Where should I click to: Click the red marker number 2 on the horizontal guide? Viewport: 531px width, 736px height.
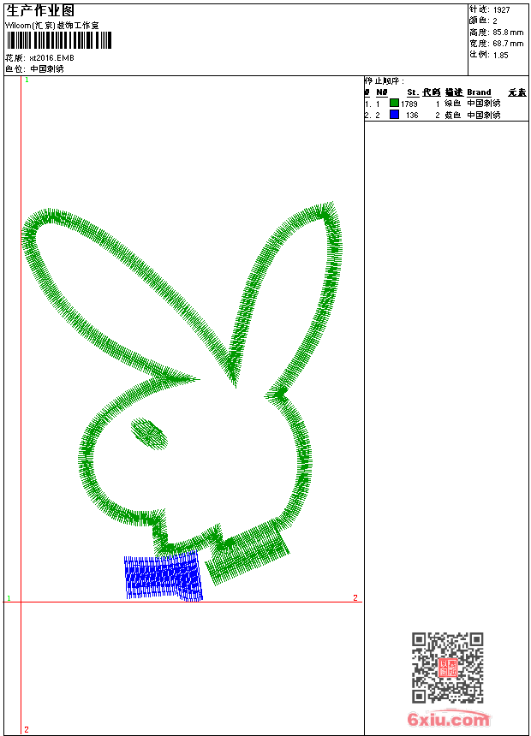[x=355, y=597]
